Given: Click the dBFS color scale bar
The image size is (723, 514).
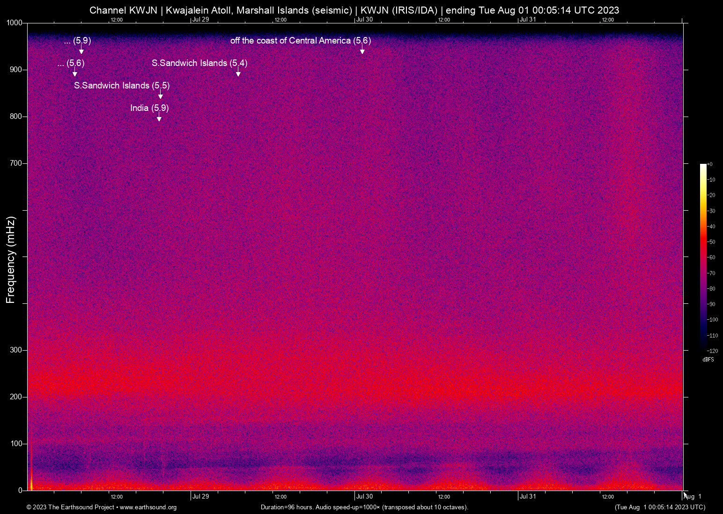Looking at the screenshot, I should [x=703, y=257].
